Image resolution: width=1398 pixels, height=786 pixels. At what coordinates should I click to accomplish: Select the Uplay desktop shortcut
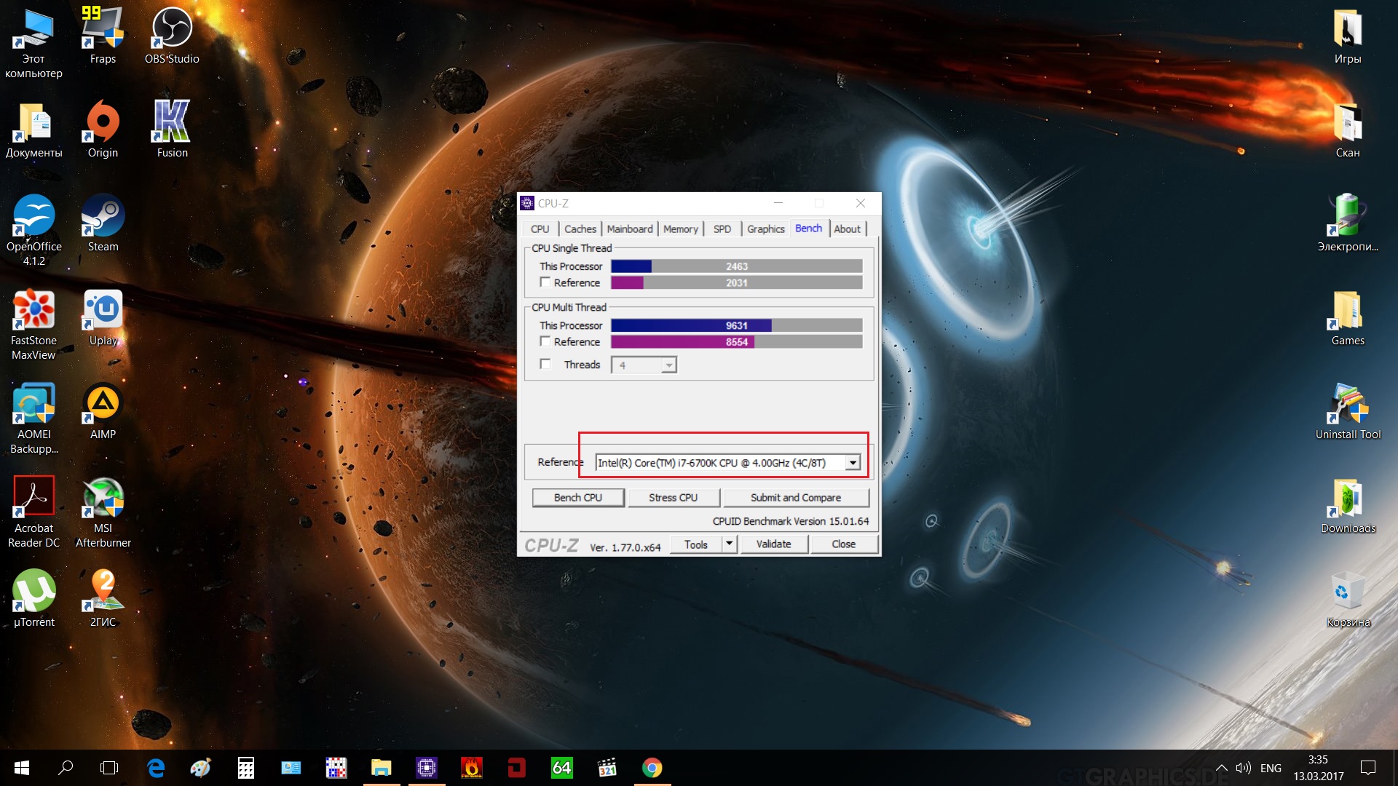click(103, 318)
